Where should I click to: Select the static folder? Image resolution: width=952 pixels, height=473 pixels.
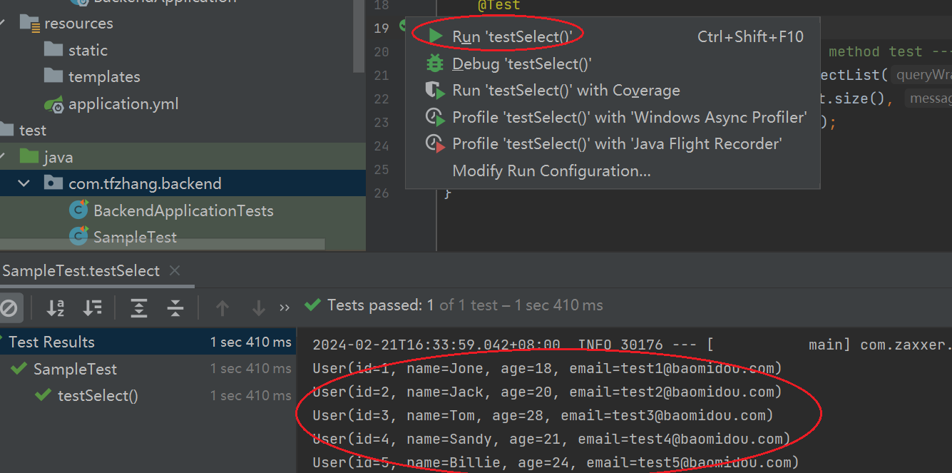(88, 50)
